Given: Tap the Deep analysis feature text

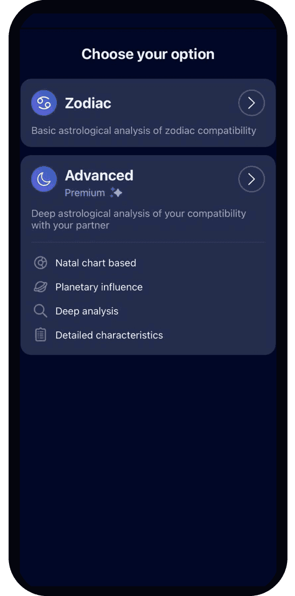Looking at the screenshot, I should (x=87, y=311).
